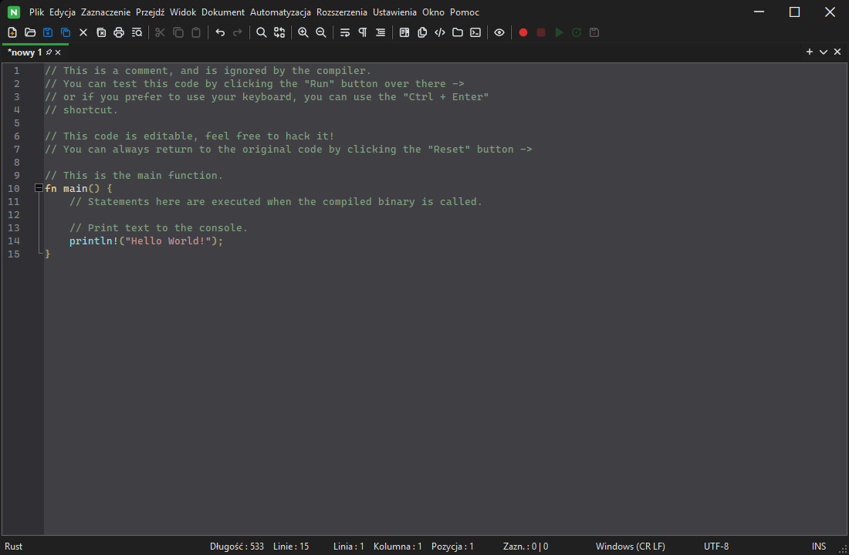849x555 pixels.
Task: Undo the last edit
Action: pyautogui.click(x=220, y=32)
